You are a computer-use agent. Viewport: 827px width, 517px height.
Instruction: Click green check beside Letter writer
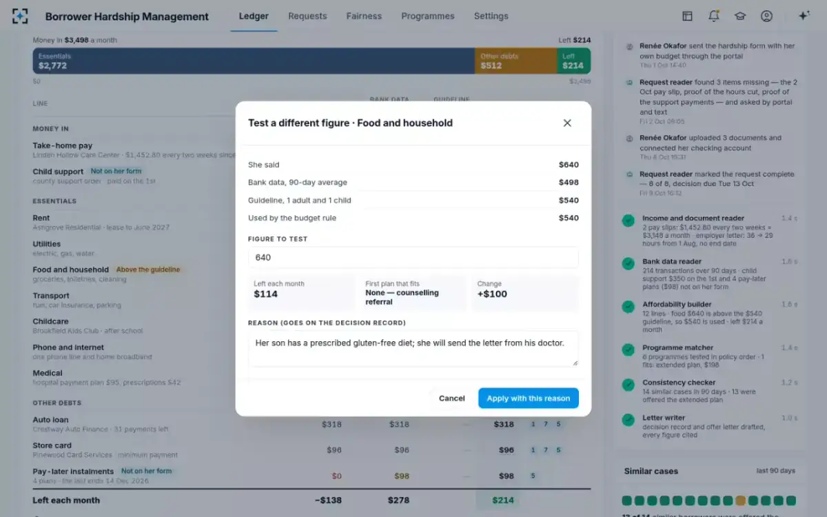coord(628,420)
